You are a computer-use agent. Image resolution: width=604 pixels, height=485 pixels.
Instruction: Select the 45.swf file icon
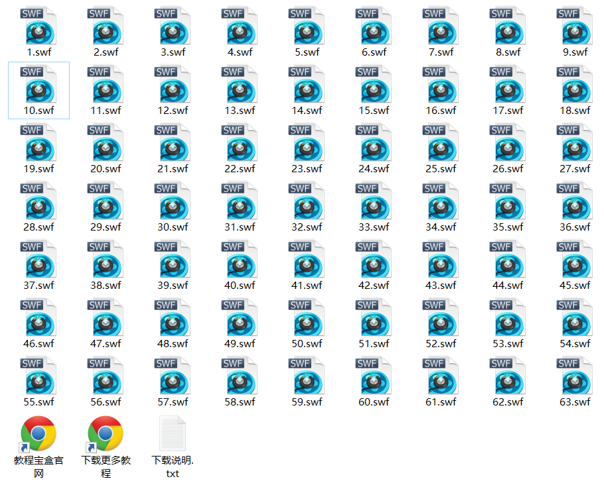point(575,259)
